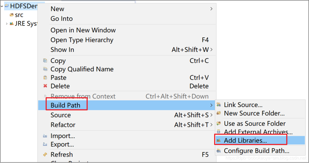The width and height of the screenshot is (309, 163).
Task: Expand the JRE System Library node
Action: [x=7, y=24]
